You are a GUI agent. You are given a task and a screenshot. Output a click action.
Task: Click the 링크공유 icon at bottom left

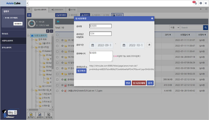click(x=49, y=115)
